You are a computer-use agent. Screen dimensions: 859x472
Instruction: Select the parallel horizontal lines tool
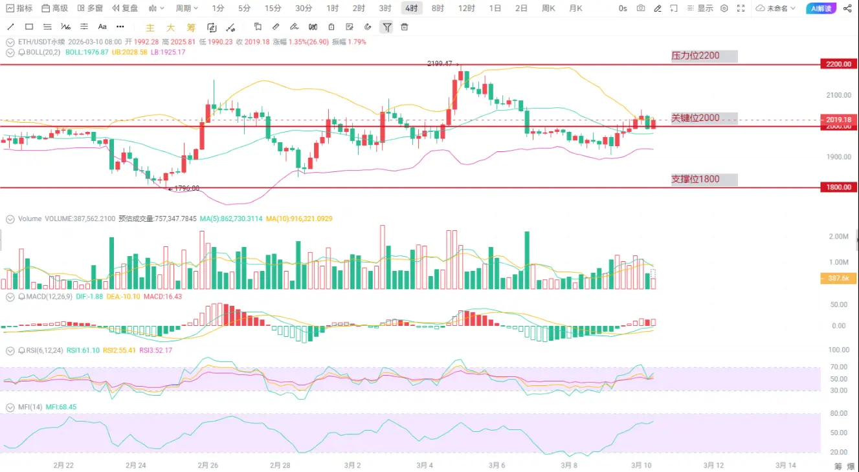click(x=47, y=27)
